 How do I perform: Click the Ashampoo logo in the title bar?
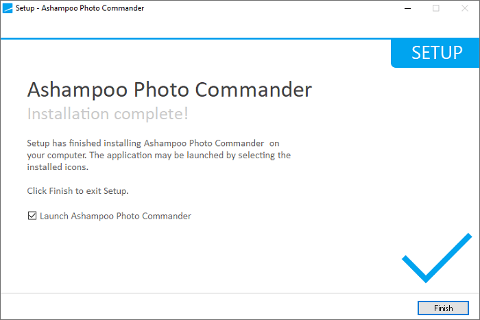tap(8, 8)
